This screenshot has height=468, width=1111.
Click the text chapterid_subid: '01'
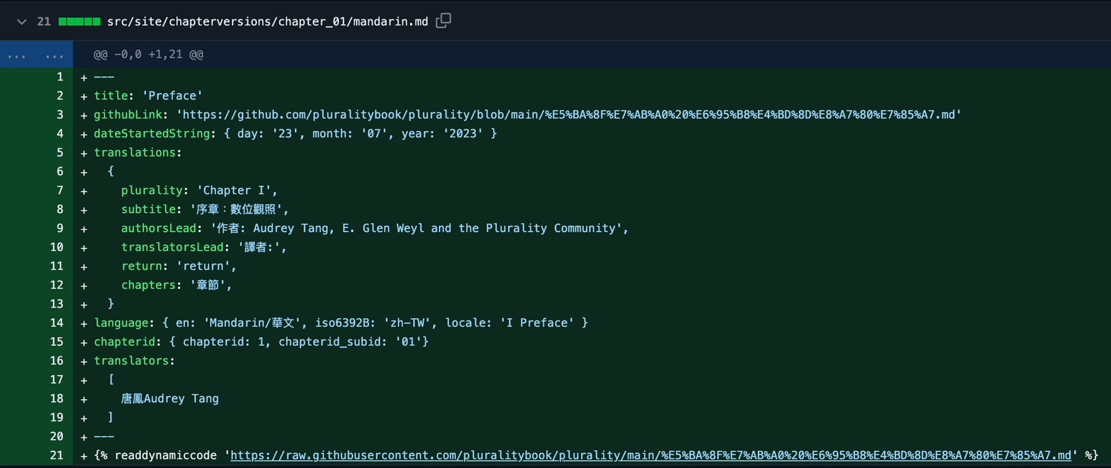(350, 341)
